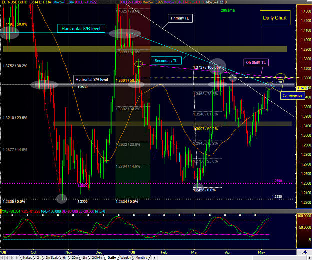The image size is (312, 260).
Task: Click the 1.3463 / 78.6% Fibonacci label
Action: coord(205,94)
